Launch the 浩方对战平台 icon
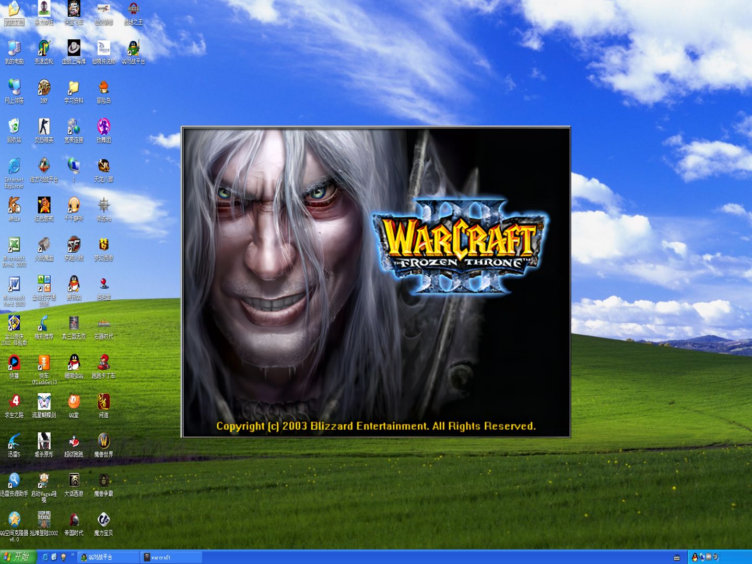Viewport: 752px width, 564px height. coord(44,166)
